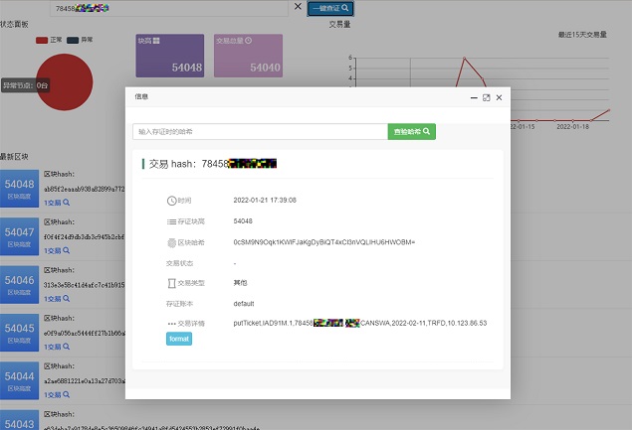
Task: Click the maximize icon of 信息 dialog
Action: [486, 97]
